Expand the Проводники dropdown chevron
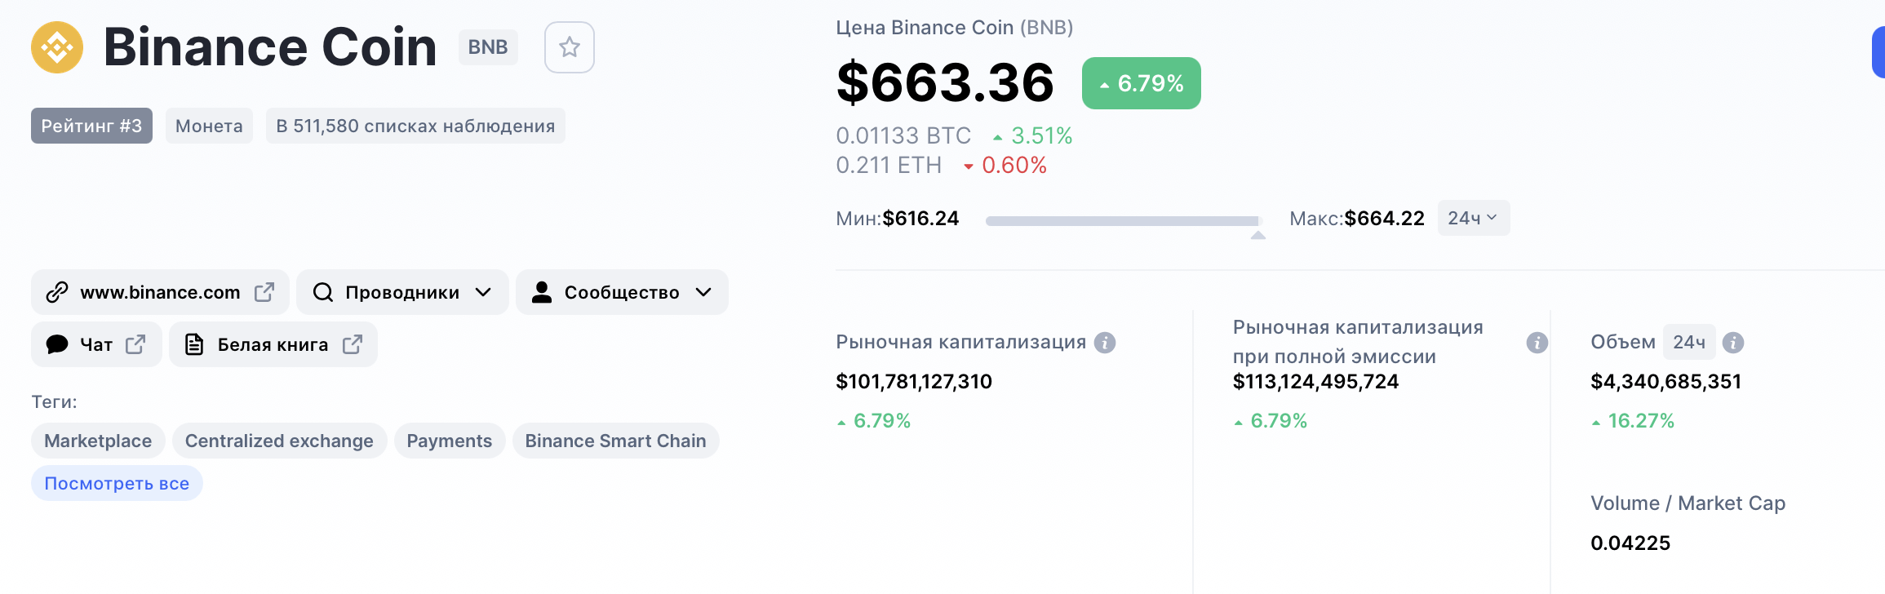 (x=484, y=292)
